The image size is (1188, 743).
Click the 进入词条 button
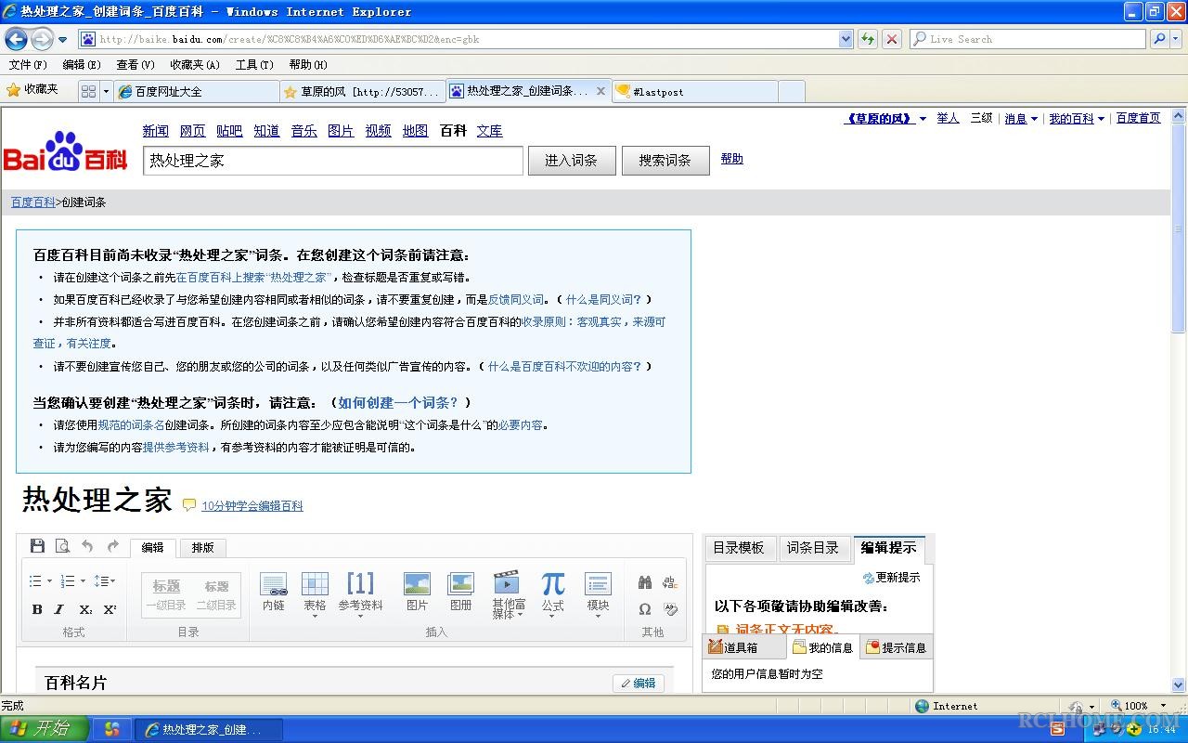(571, 160)
